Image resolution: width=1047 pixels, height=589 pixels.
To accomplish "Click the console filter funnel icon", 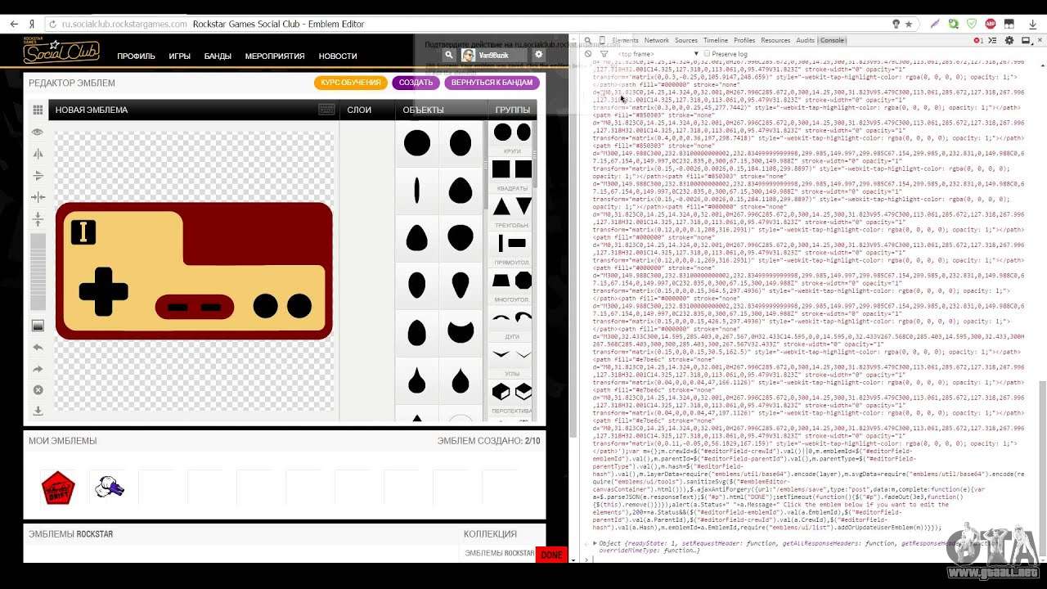I will tap(604, 54).
